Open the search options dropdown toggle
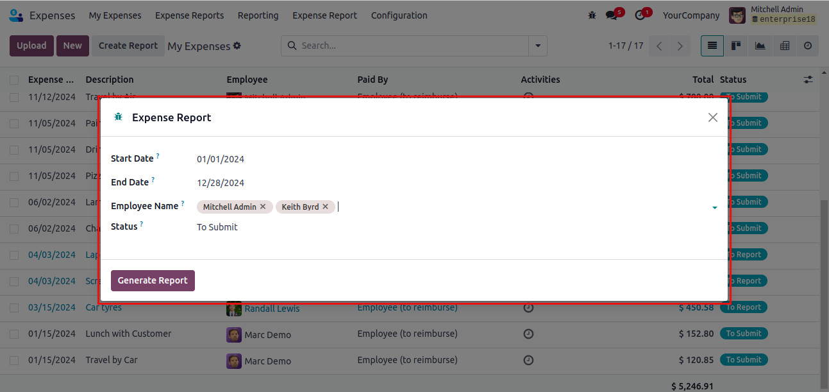This screenshot has width=829, height=392. click(537, 46)
